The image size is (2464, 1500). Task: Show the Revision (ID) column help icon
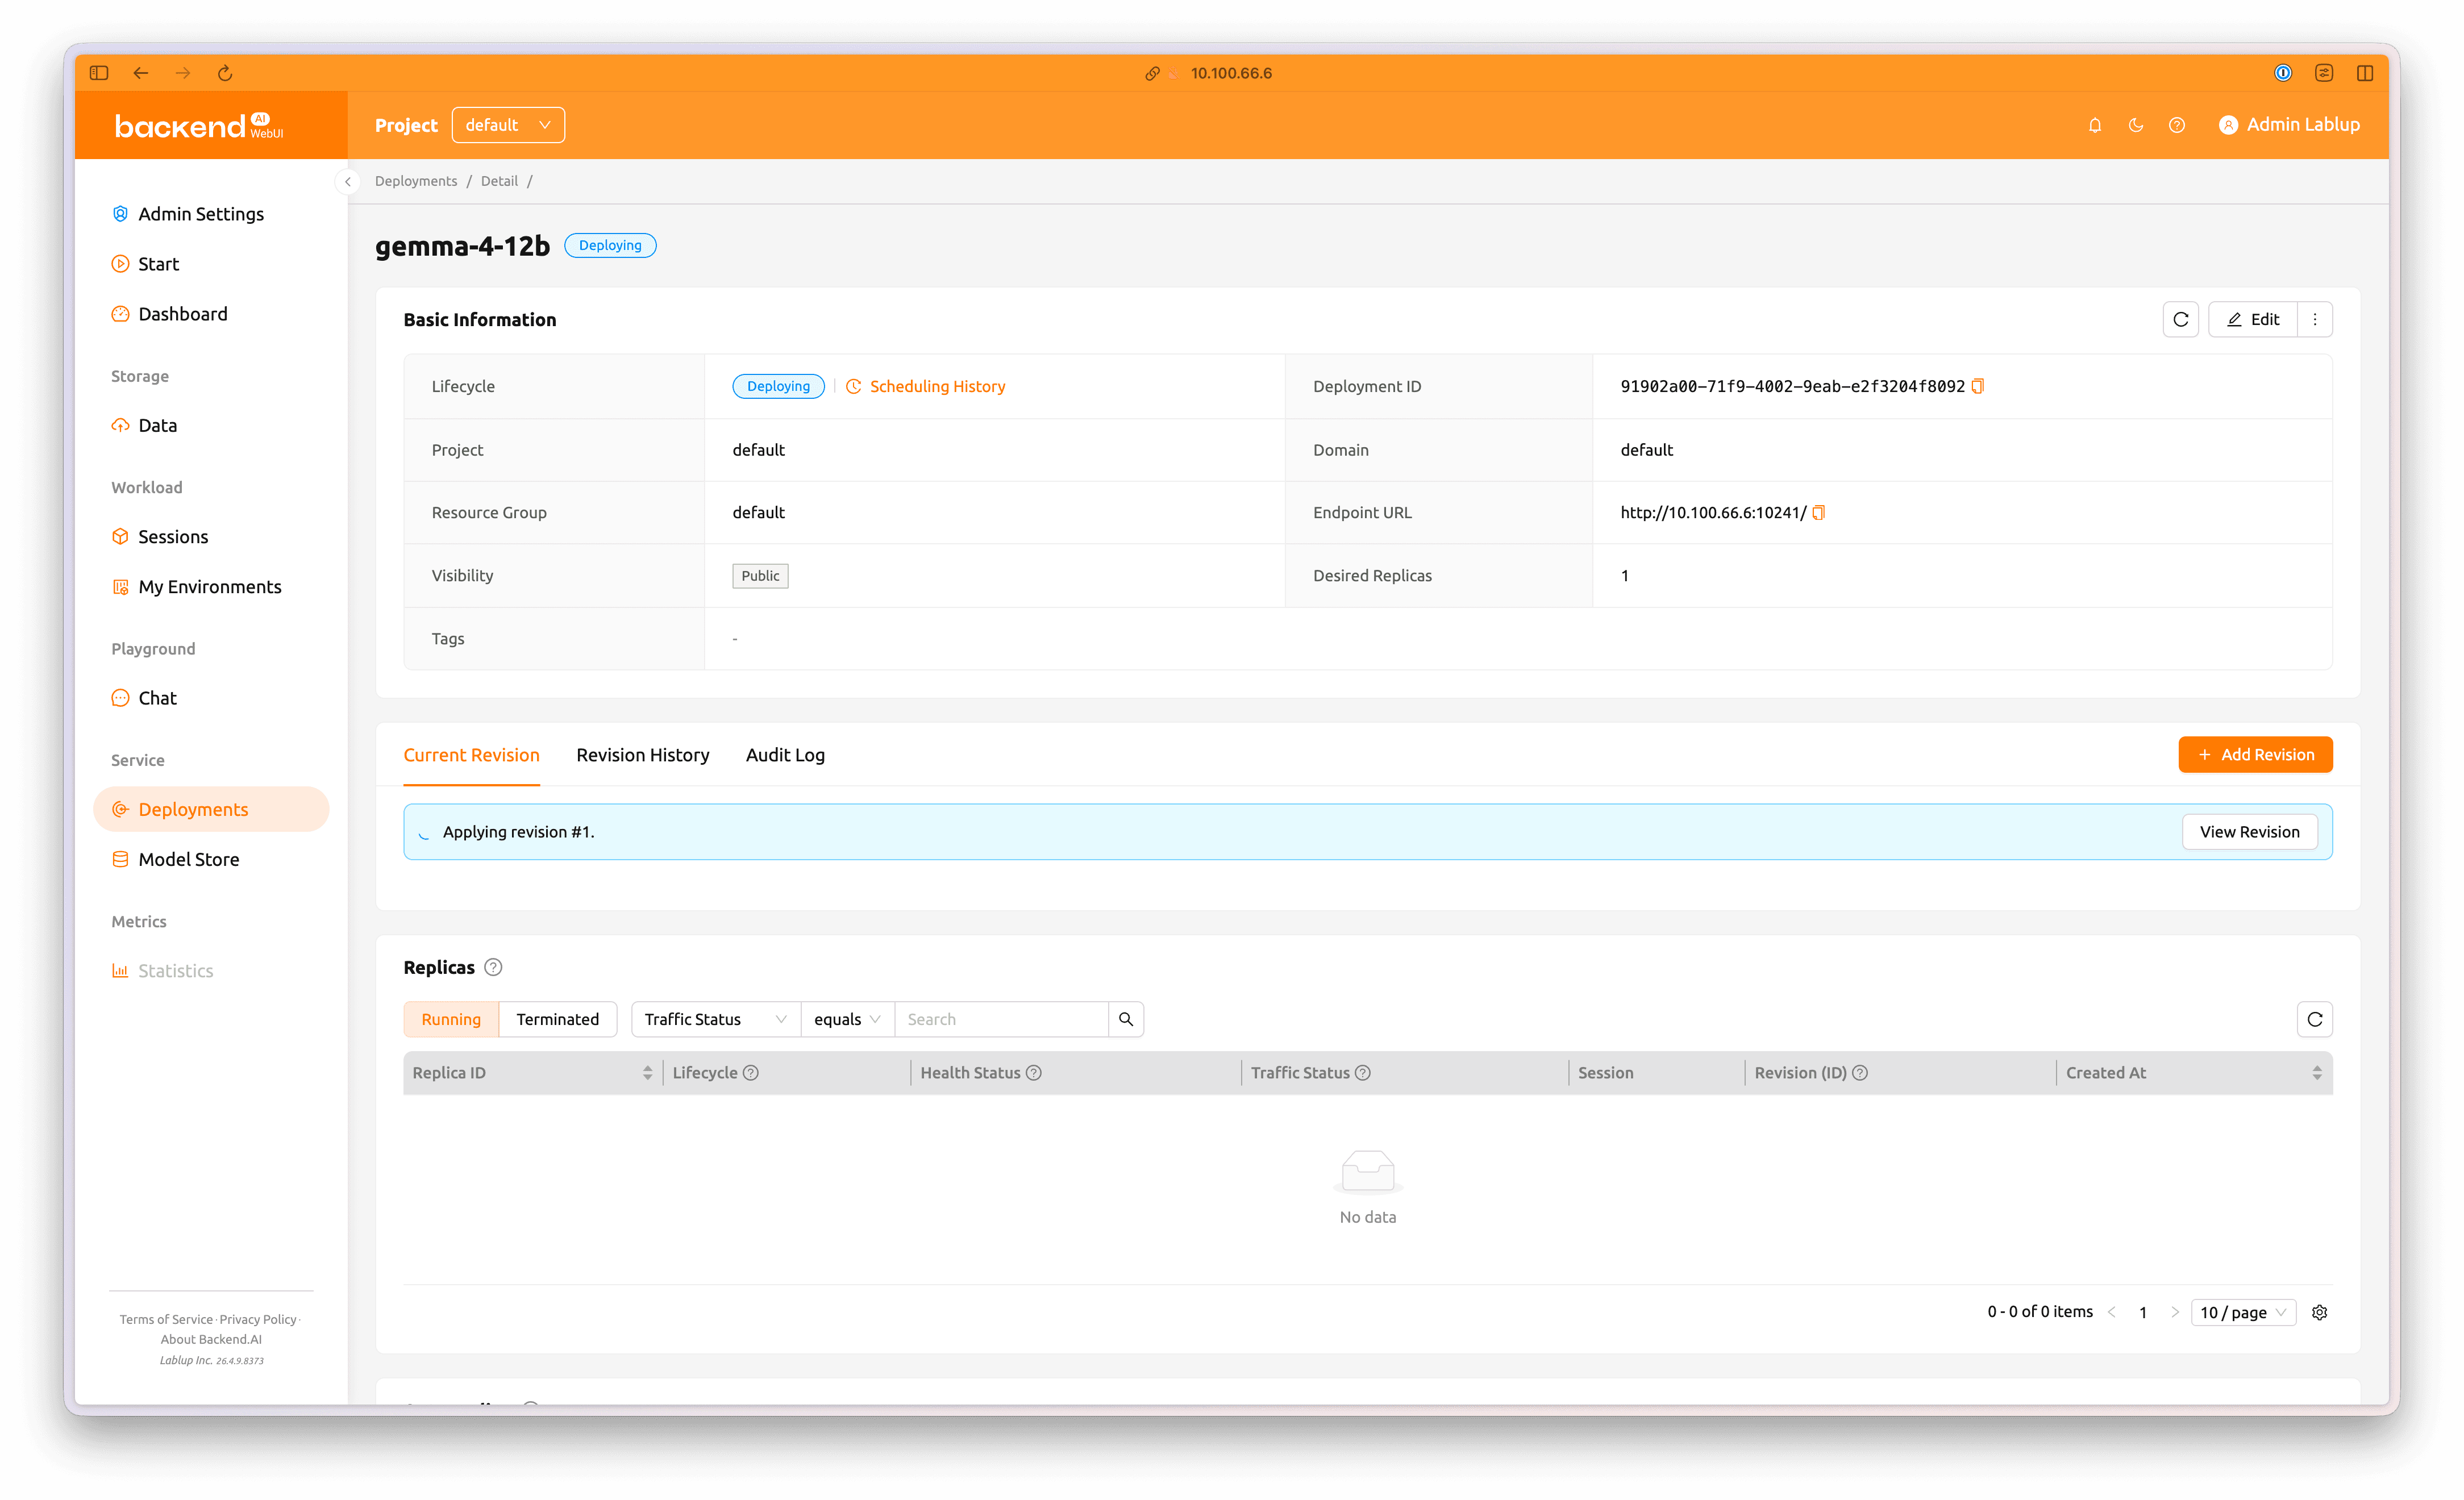click(x=1860, y=1073)
